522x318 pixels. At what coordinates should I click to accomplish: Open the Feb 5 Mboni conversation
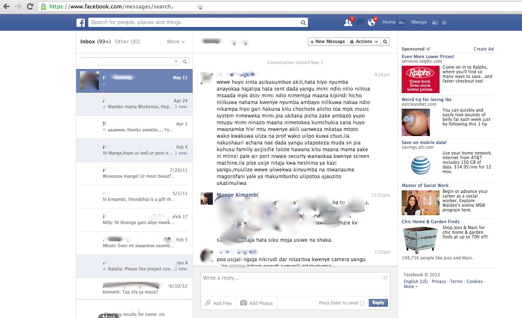point(134,243)
